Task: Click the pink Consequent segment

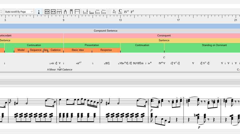Action: coord(164,36)
